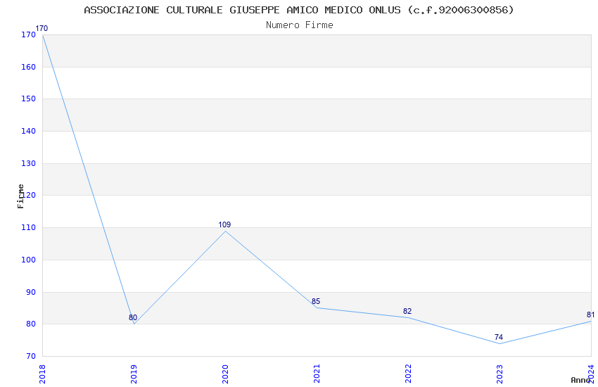
Task: Select x-axis year 2022
Action: click(408, 374)
